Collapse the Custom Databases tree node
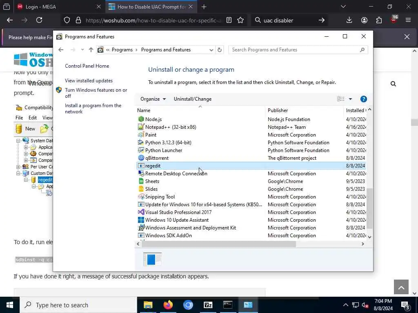Screen dimensions: 418x313 tap(18, 173)
